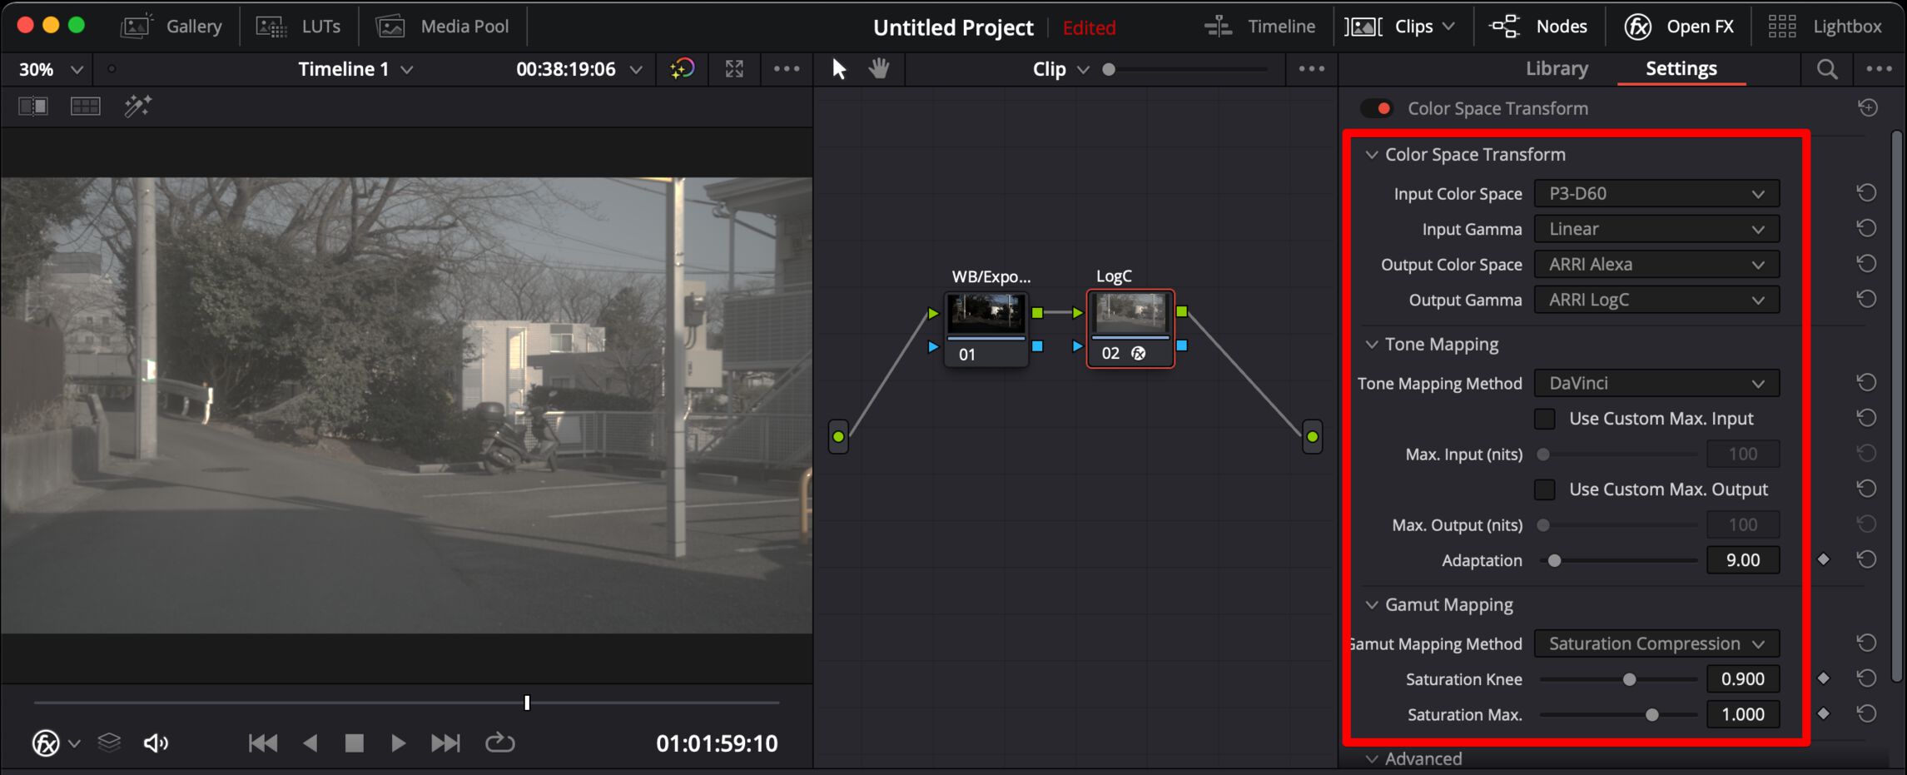Click the magic wand highlight icon
This screenshot has width=1907, height=775.
click(x=137, y=106)
